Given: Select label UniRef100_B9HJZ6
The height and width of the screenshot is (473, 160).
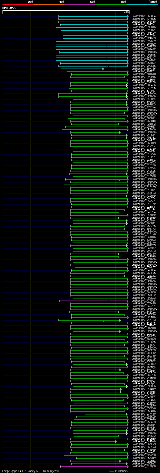Looking at the screenshot, I should click(x=143, y=69).
